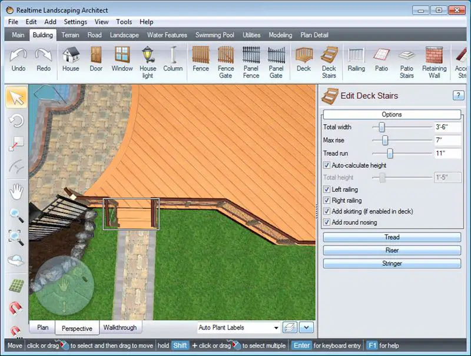
Task: Select the Deck tool
Action: pos(304,60)
